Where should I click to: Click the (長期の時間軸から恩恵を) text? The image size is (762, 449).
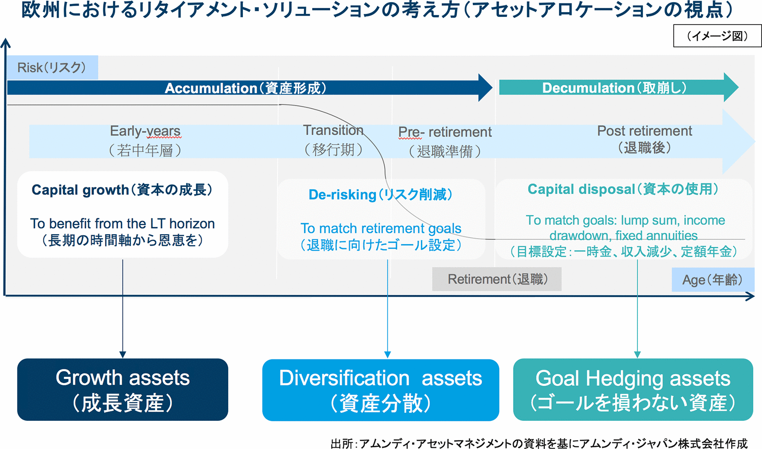123,240
